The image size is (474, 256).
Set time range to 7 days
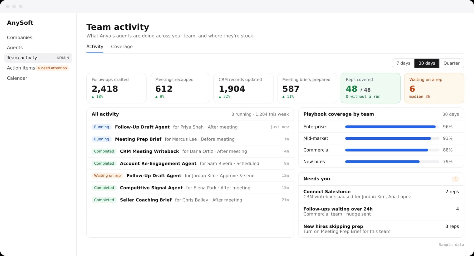point(403,63)
